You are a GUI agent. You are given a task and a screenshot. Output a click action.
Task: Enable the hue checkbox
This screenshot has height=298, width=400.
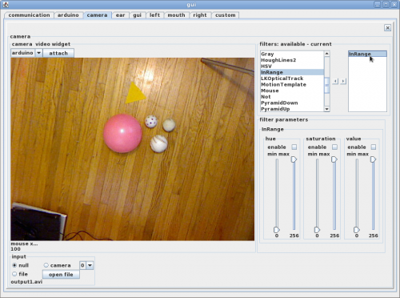coord(294,147)
